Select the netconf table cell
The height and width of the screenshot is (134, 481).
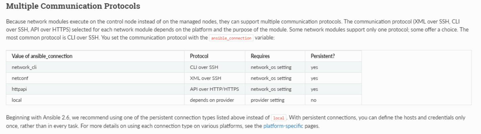[95, 78]
